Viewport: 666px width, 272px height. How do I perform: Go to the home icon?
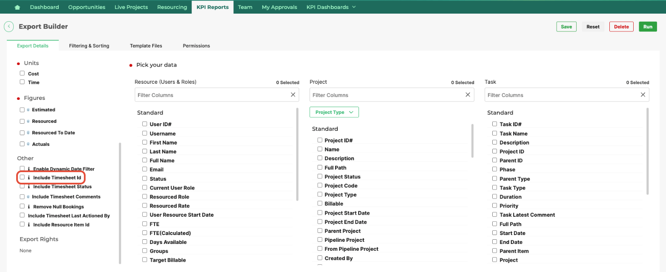(17, 7)
